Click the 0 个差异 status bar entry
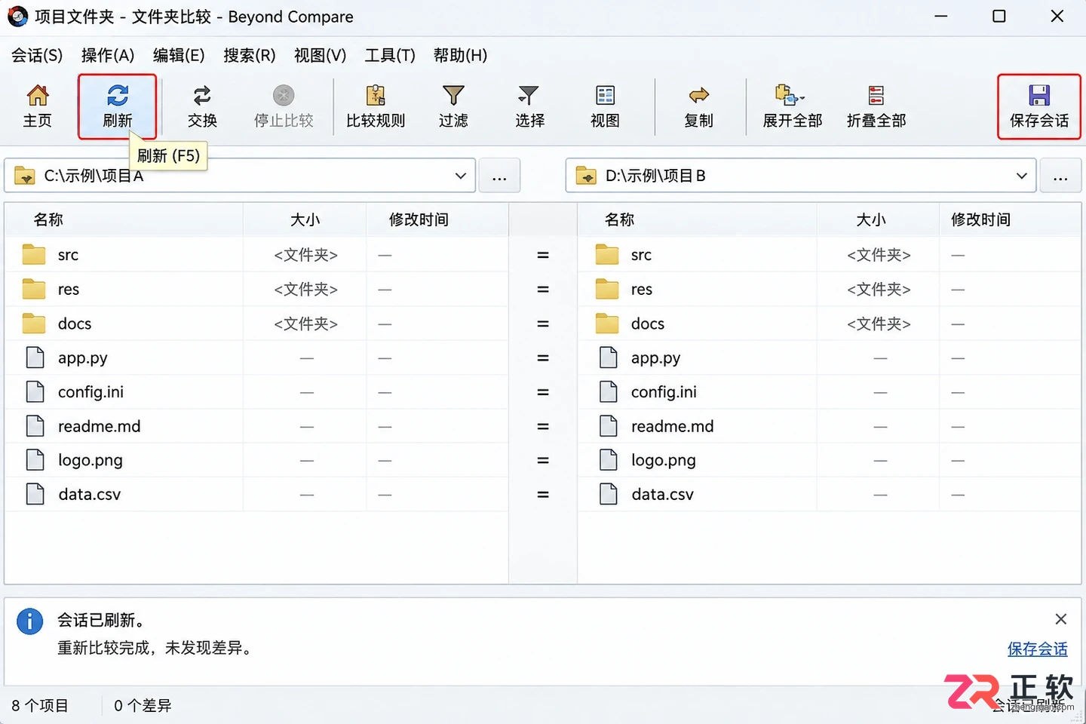This screenshot has width=1086, height=724. [143, 706]
